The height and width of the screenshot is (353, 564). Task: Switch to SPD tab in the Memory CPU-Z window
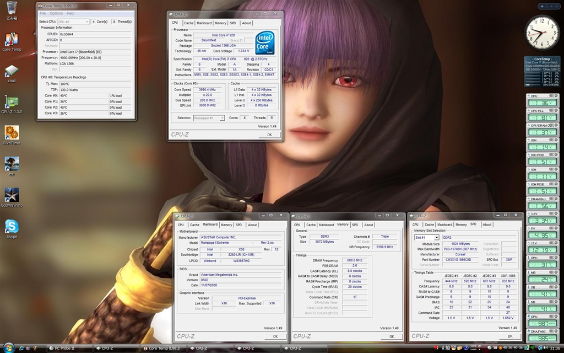click(355, 225)
